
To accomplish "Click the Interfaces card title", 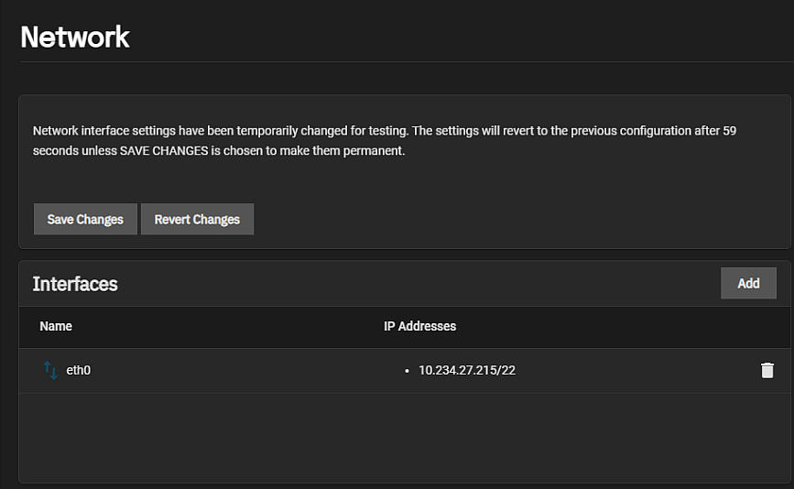I will click(75, 284).
